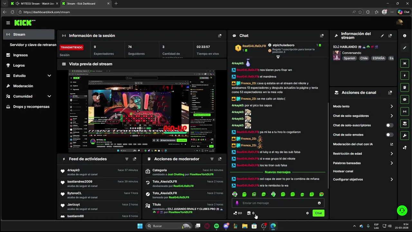Pop out the Acciones de moderador panel

(220, 159)
